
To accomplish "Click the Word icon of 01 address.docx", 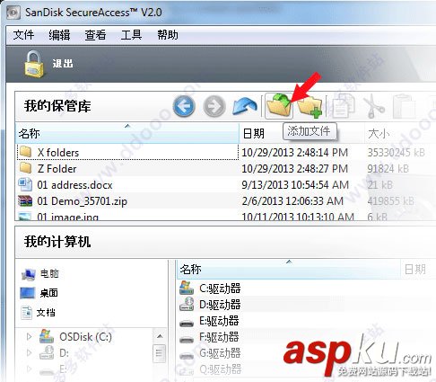I will click(x=25, y=184).
